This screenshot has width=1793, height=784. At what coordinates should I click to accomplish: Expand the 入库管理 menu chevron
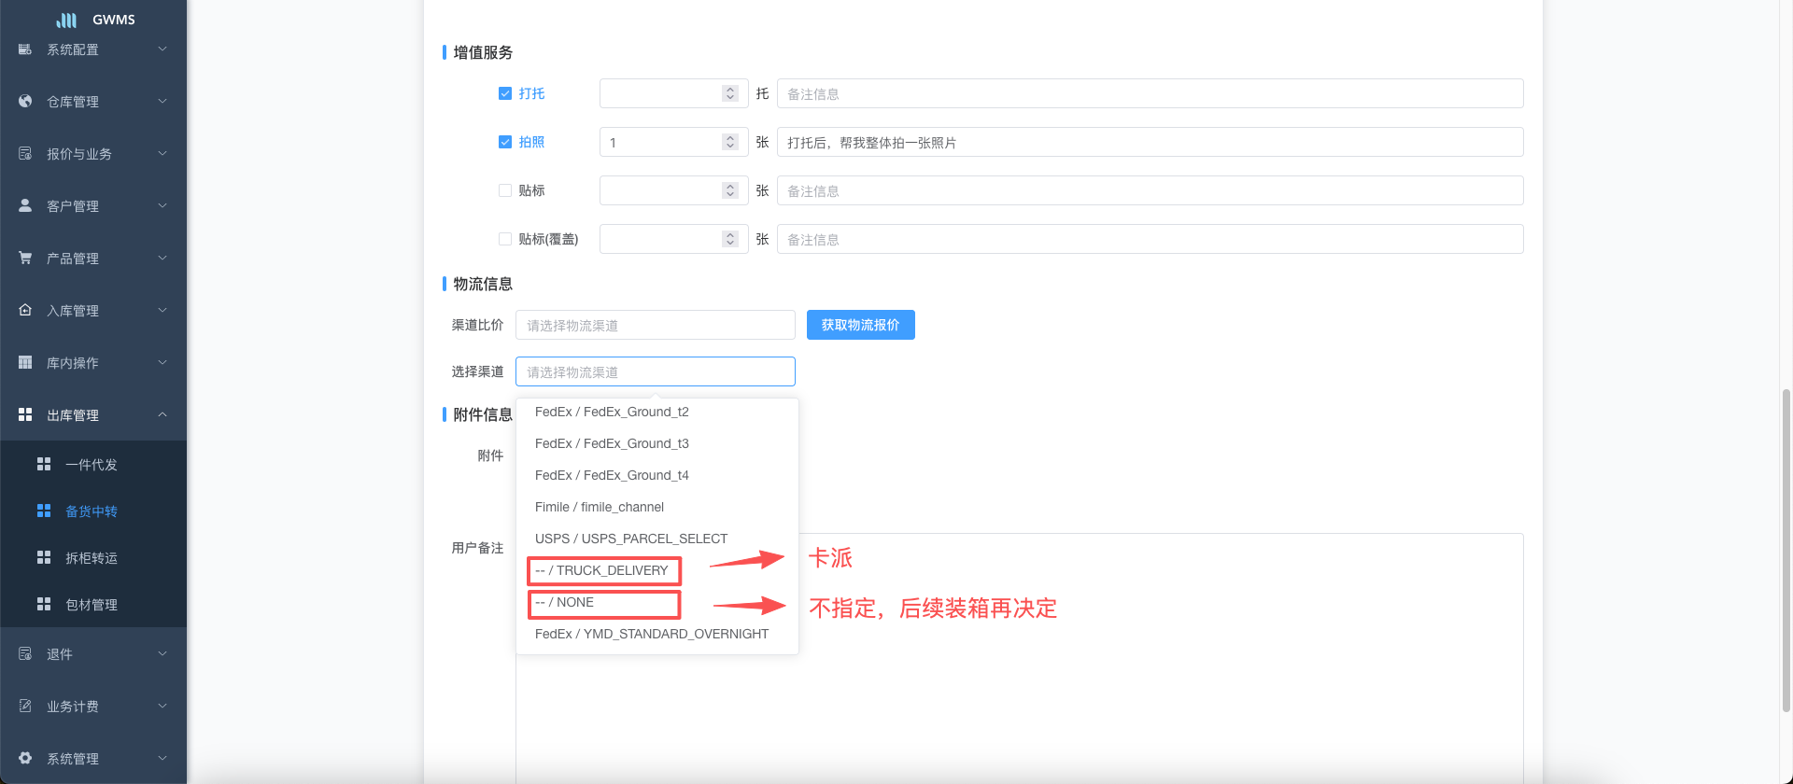click(x=162, y=310)
